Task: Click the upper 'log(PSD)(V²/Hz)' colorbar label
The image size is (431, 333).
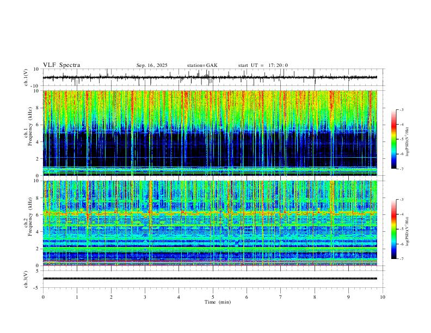Action: tap(408, 142)
